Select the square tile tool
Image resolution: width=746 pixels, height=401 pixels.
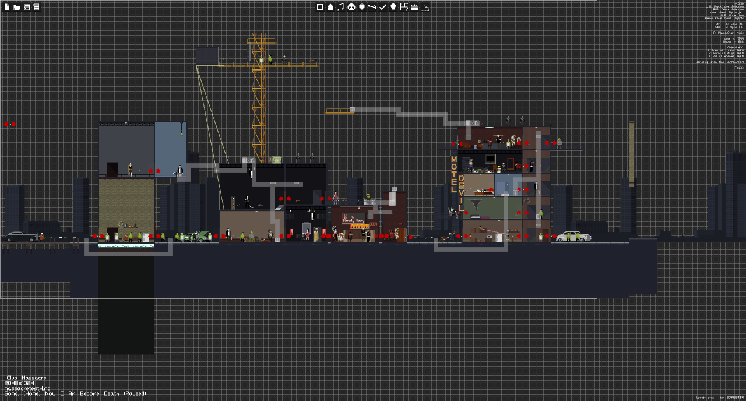click(x=320, y=7)
